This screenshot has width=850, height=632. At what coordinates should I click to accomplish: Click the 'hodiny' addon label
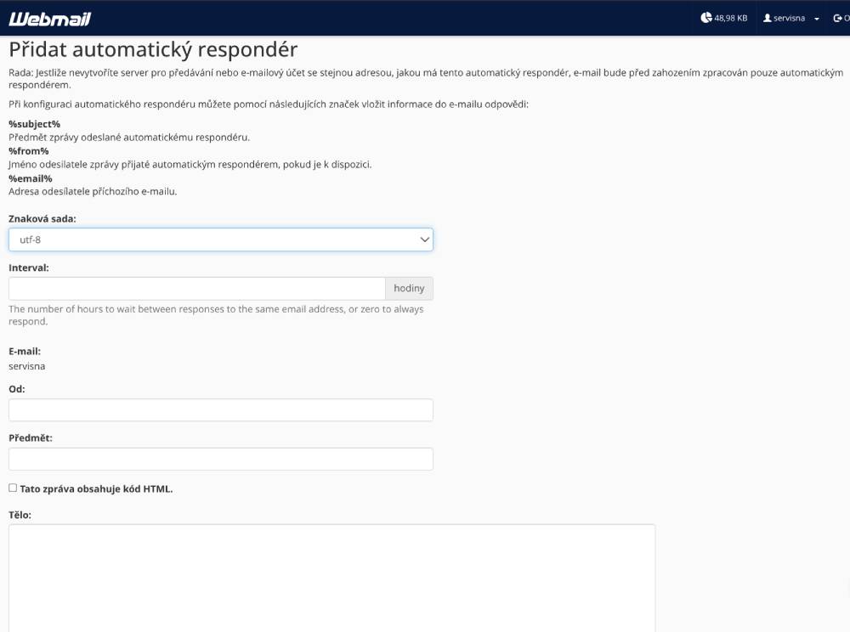409,289
